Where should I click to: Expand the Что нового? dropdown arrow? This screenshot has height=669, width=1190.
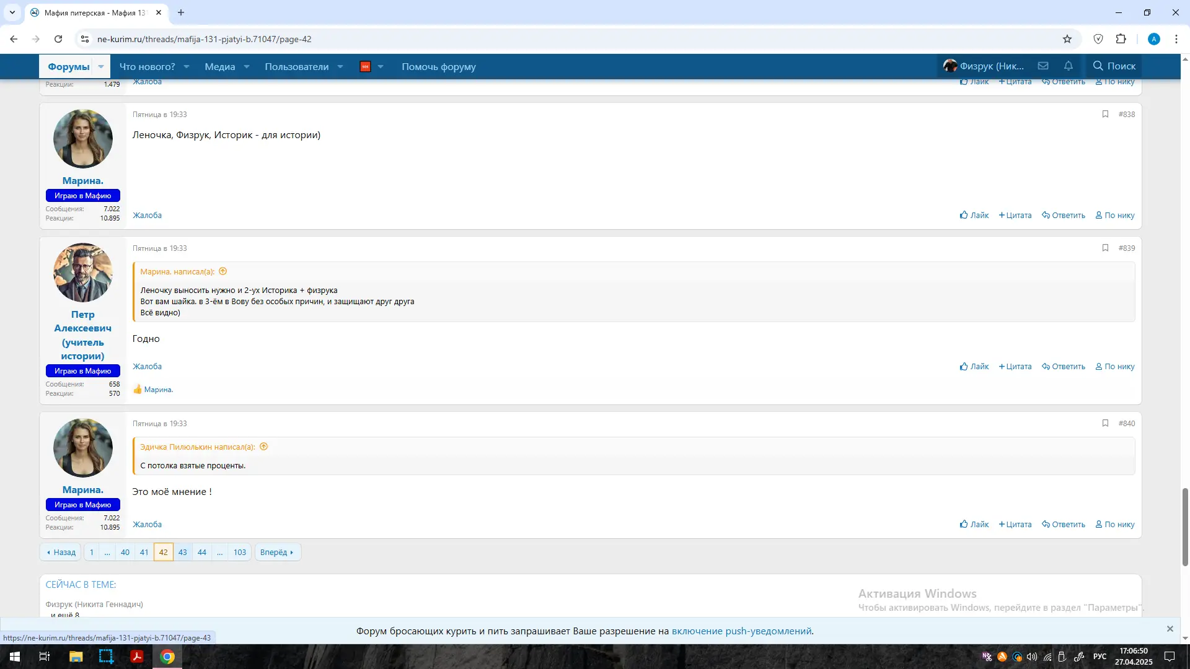(x=187, y=66)
